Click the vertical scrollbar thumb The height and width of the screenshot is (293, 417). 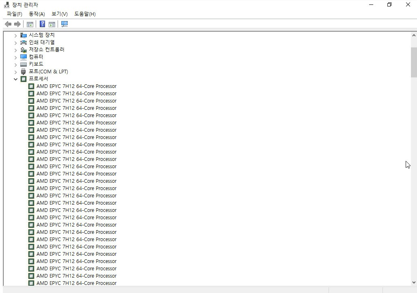[414, 62]
